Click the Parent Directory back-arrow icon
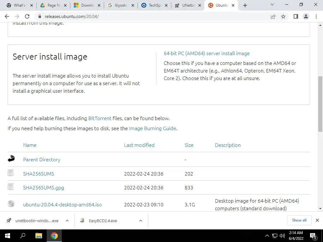 (11, 159)
